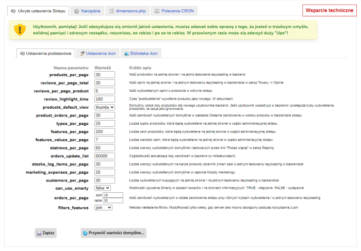
Task: Click the yellow warning shield icon
Action: (x=20, y=29)
